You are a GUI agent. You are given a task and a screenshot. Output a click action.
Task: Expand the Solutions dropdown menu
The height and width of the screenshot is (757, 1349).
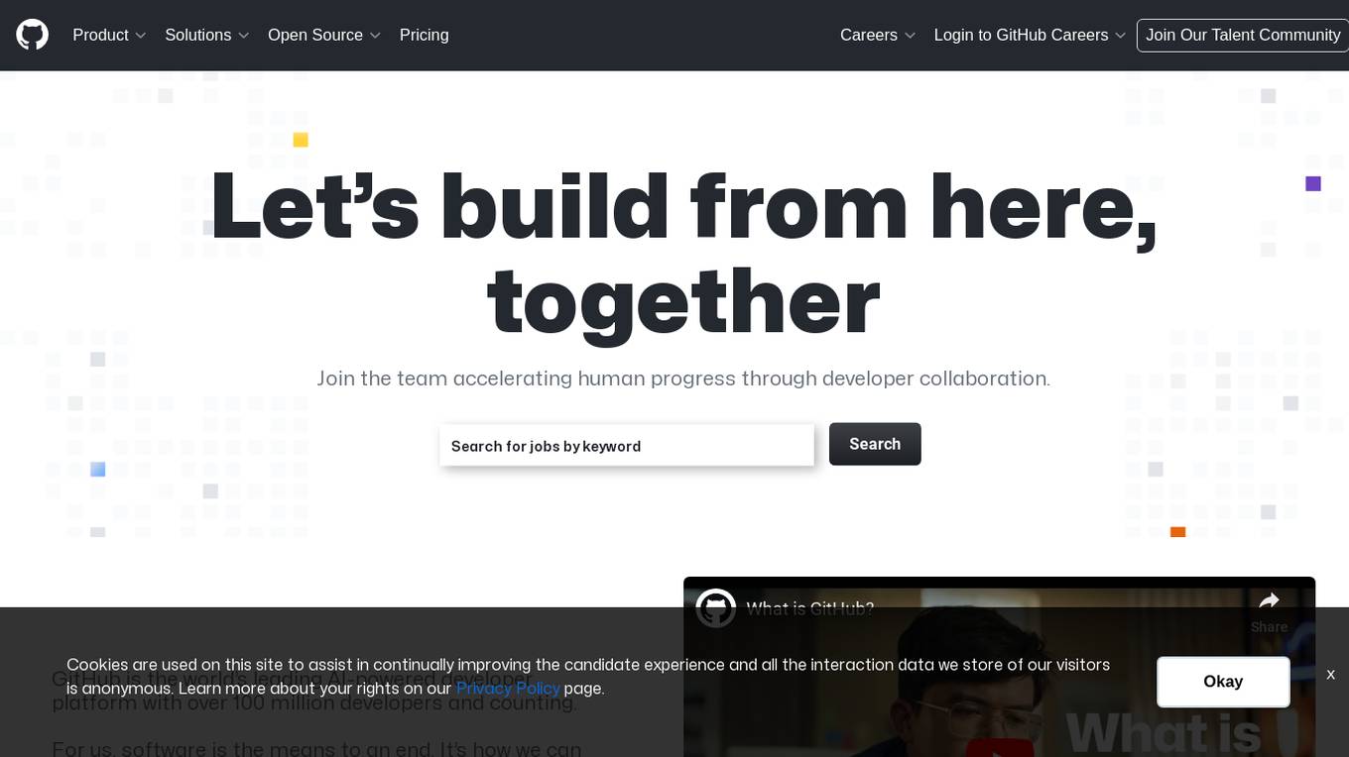(206, 35)
